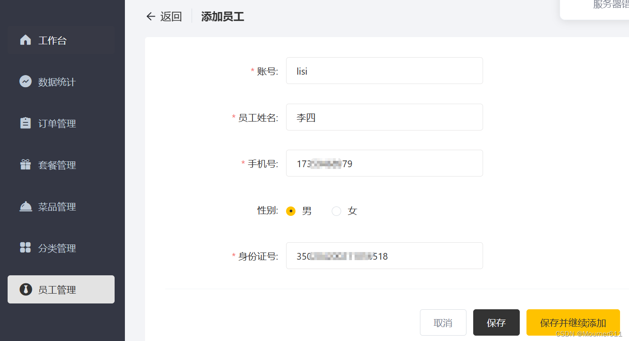629x341 pixels.
Task: Go to 订单管理 in the sidebar
Action: pyautogui.click(x=61, y=123)
